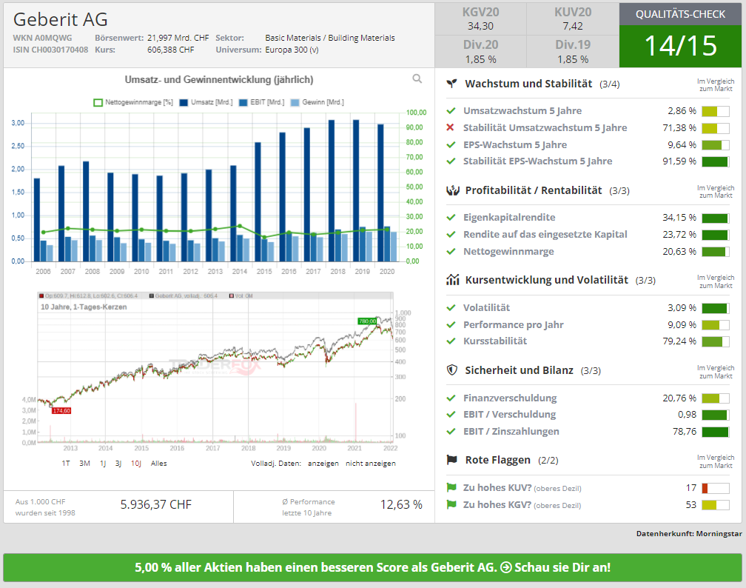Click the ISIN CH0030170408 text

click(x=50, y=50)
